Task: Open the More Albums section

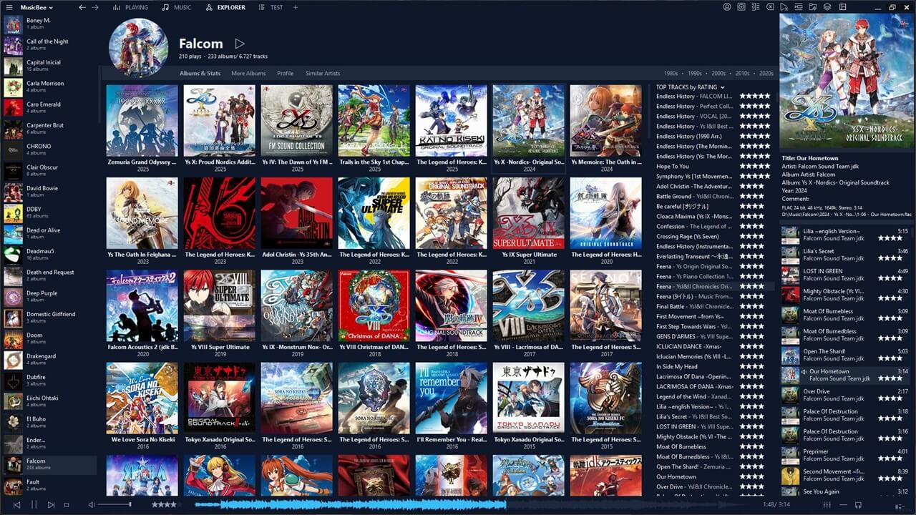Action: tap(248, 73)
